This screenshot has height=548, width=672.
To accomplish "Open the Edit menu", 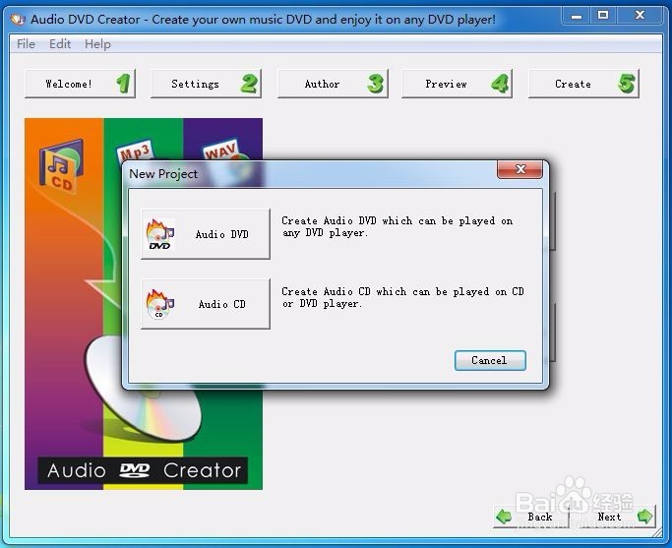I will coord(60,43).
